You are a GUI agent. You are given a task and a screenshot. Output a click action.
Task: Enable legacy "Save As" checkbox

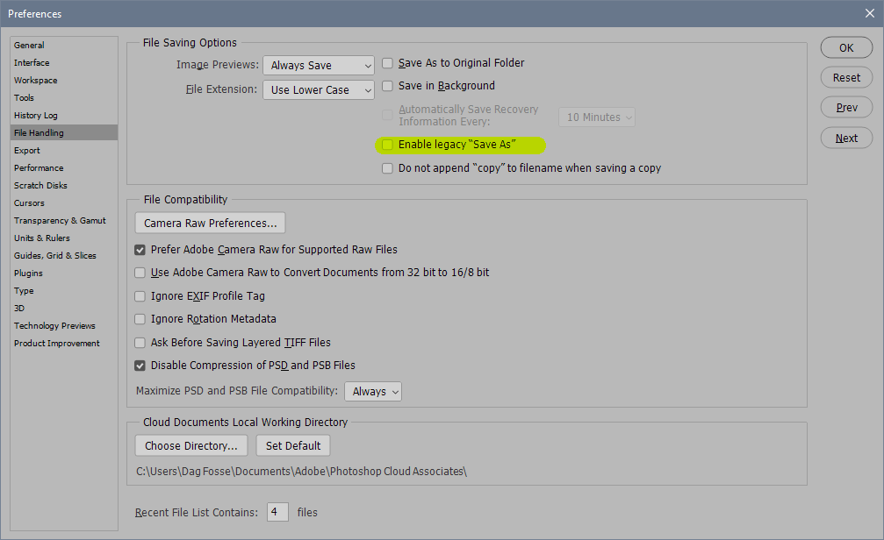point(387,145)
